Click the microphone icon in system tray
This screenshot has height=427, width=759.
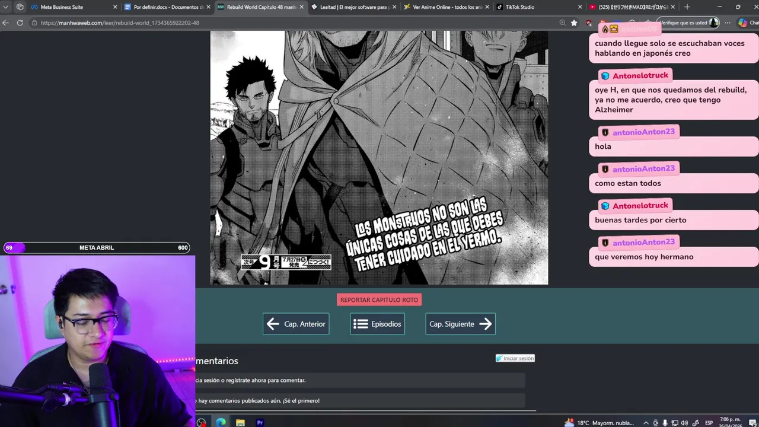(x=665, y=423)
